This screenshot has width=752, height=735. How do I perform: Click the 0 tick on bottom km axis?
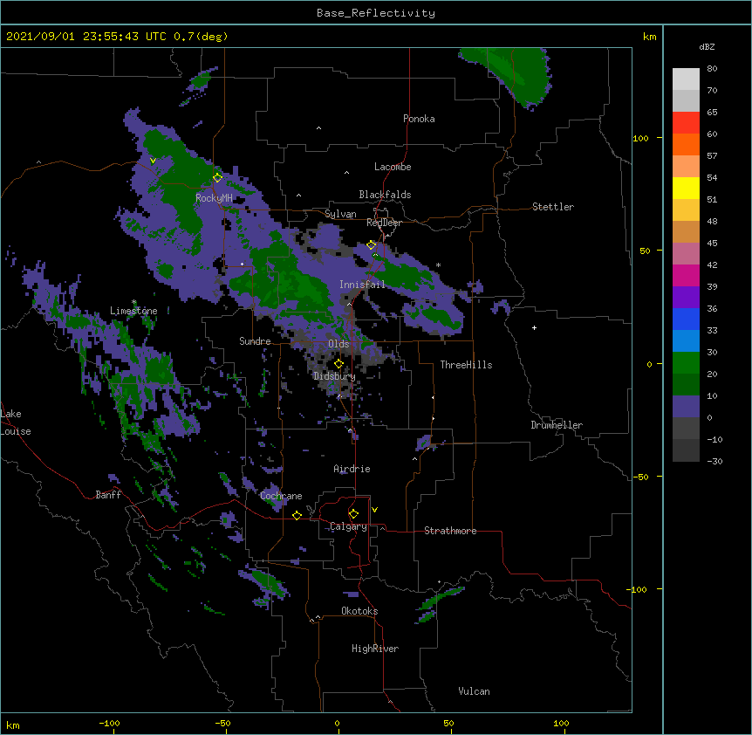click(337, 723)
